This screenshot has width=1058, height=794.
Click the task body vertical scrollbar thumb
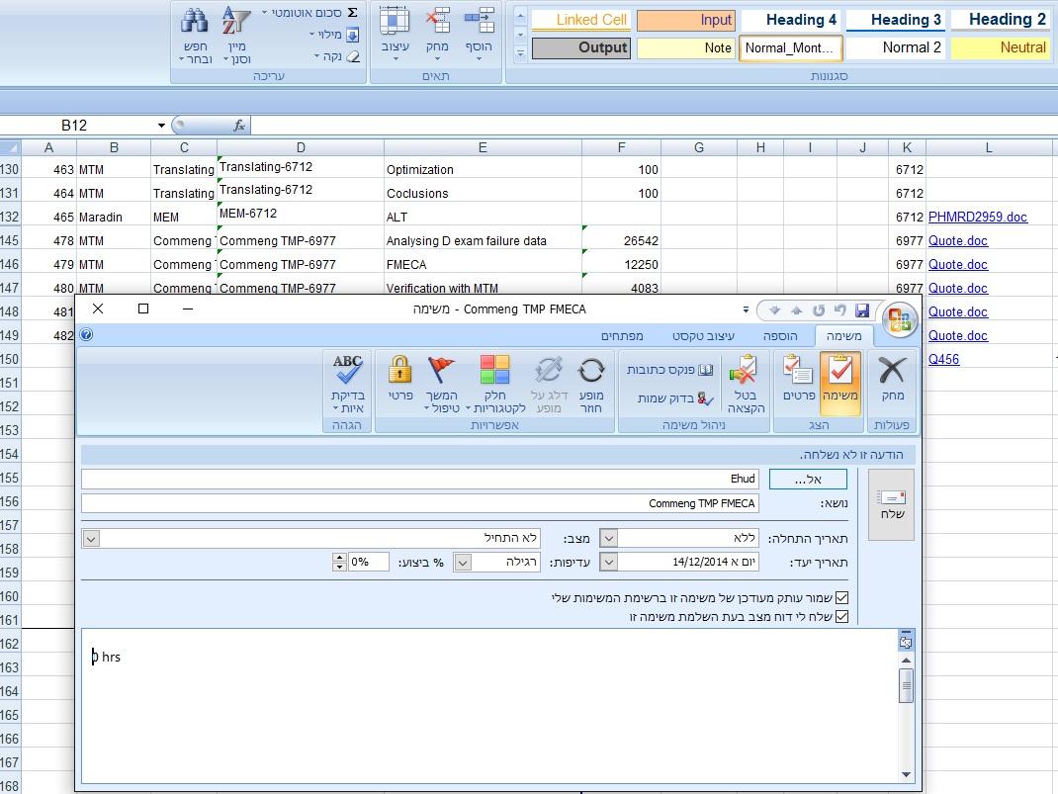[x=906, y=685]
